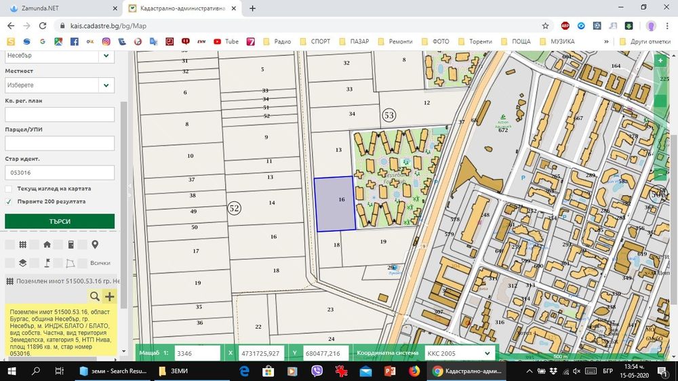Image resolution: width=678 pixels, height=381 pixels.
Task: Zoom in the map with the green plus
Action: tap(660, 60)
